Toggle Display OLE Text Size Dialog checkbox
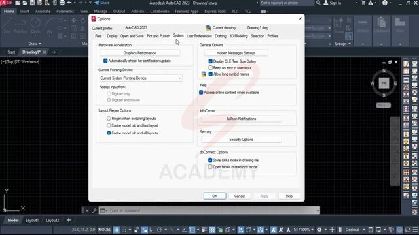 coord(210,61)
